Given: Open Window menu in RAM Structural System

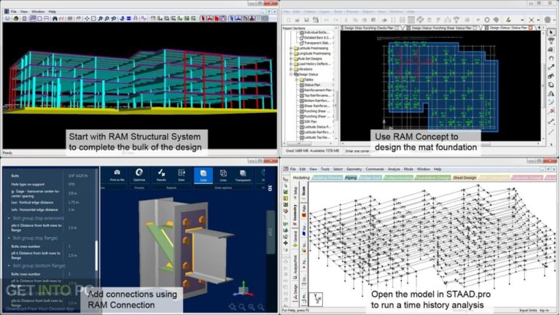Looking at the screenshot, I should (38, 12).
